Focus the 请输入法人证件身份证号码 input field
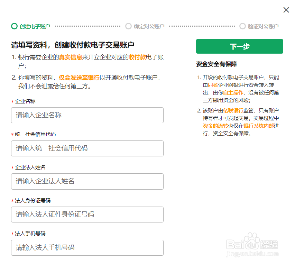The height and width of the screenshot is (264, 295). click(x=87, y=215)
